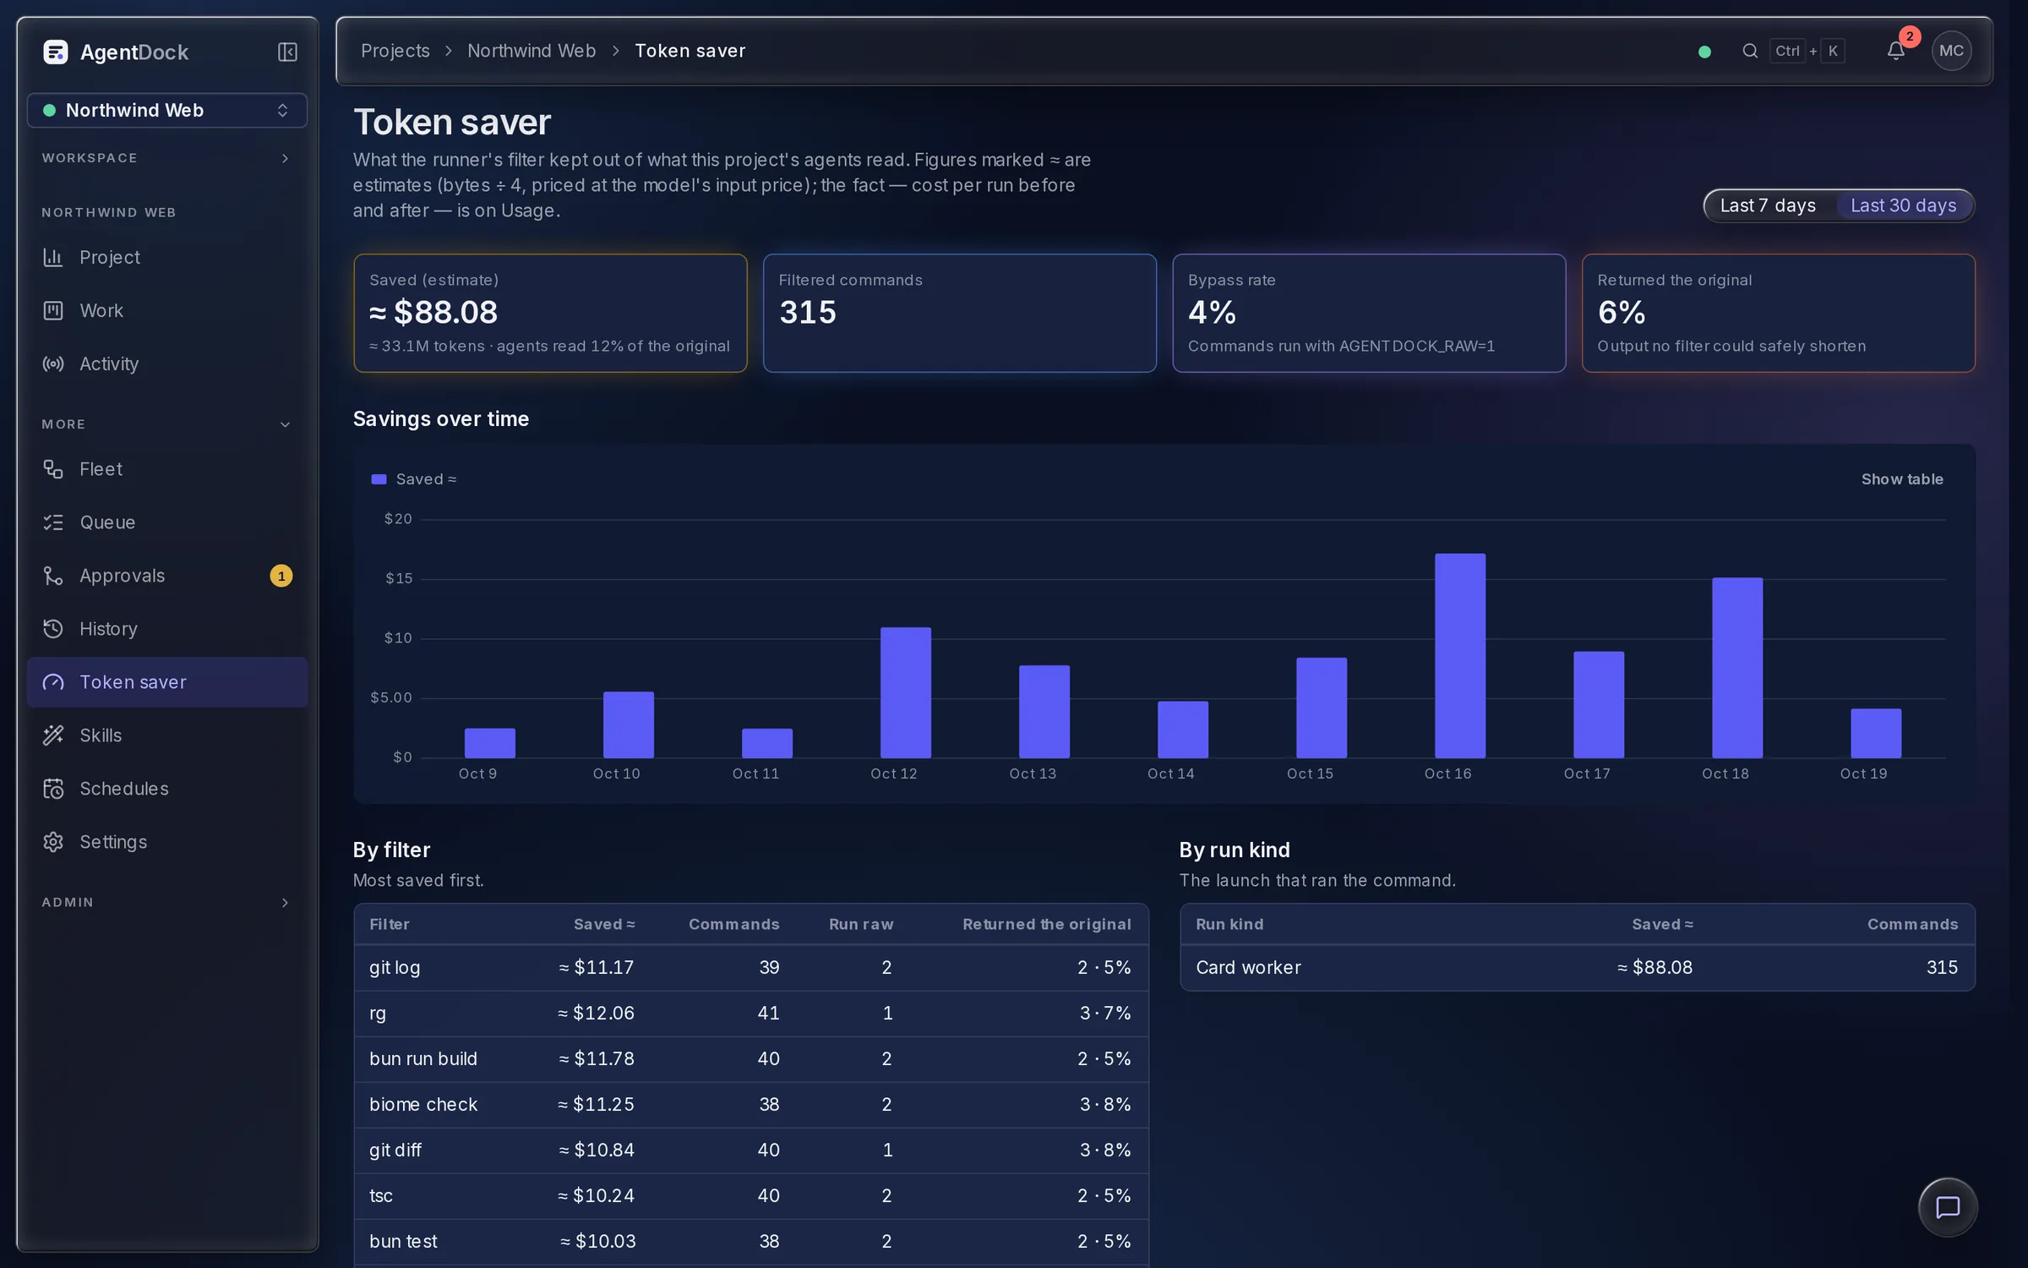Click the History clock icon
This screenshot has height=1268, width=2028.
(53, 629)
